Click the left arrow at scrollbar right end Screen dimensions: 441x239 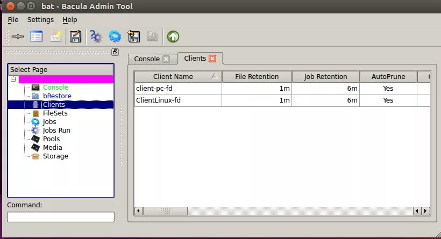pos(417,211)
